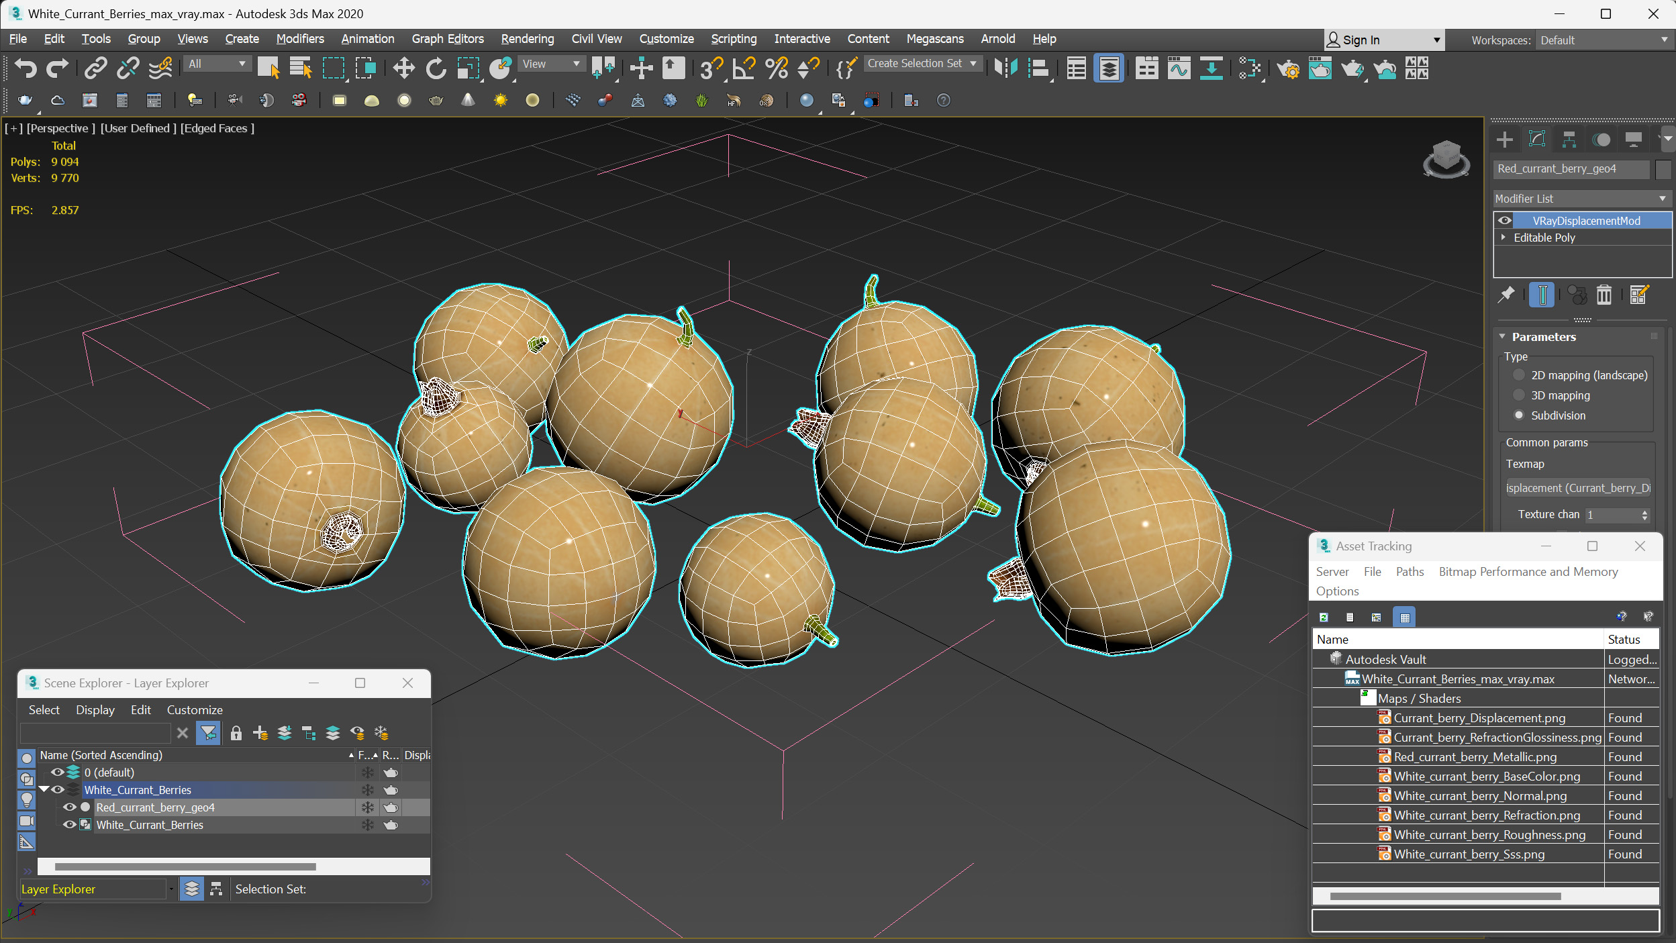Select the Select Object arrow tool
Image resolution: width=1676 pixels, height=943 pixels.
(268, 68)
